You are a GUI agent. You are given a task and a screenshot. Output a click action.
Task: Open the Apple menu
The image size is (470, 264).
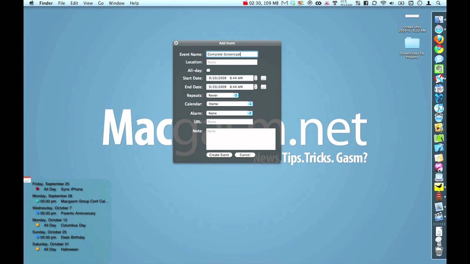click(32, 3)
